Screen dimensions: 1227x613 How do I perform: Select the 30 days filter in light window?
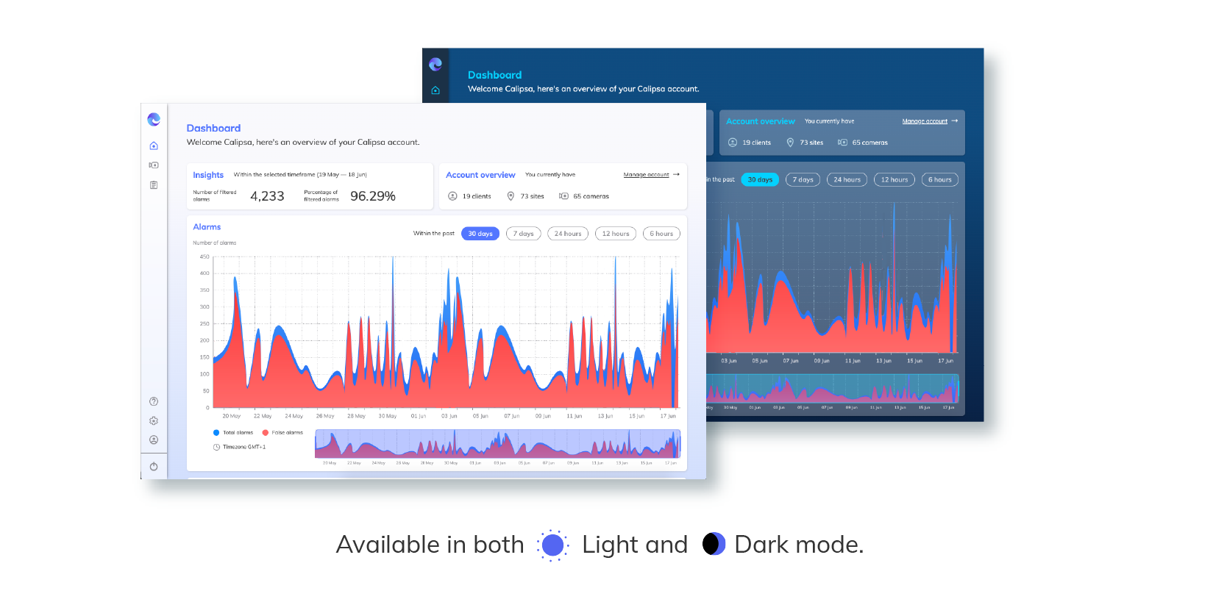tap(480, 234)
